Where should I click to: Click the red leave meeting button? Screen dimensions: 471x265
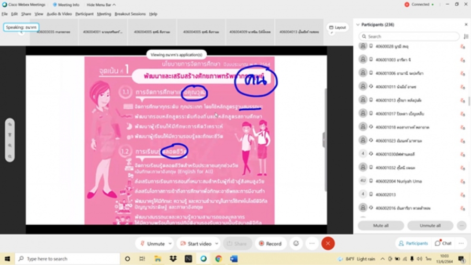point(328,244)
